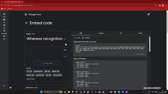
Task: Open the browser side panel icon
Action: [x=160, y=5]
